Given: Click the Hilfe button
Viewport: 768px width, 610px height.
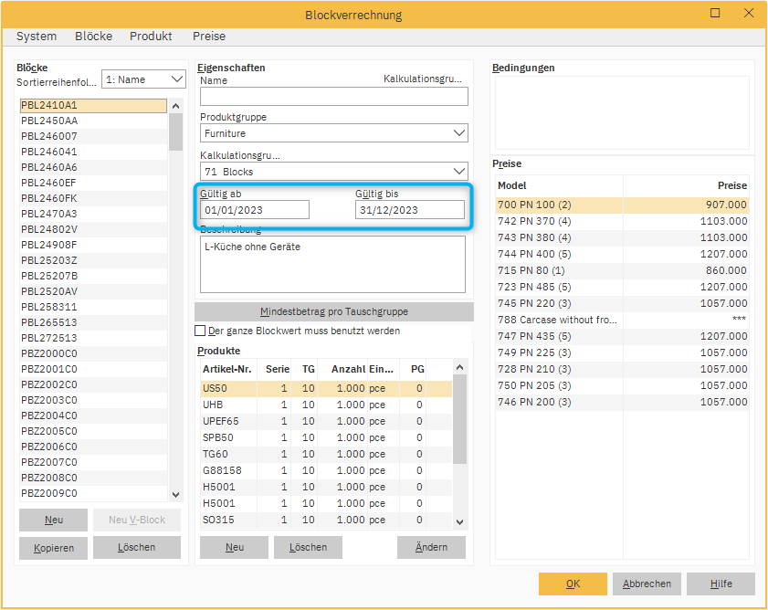Looking at the screenshot, I should click(x=721, y=584).
